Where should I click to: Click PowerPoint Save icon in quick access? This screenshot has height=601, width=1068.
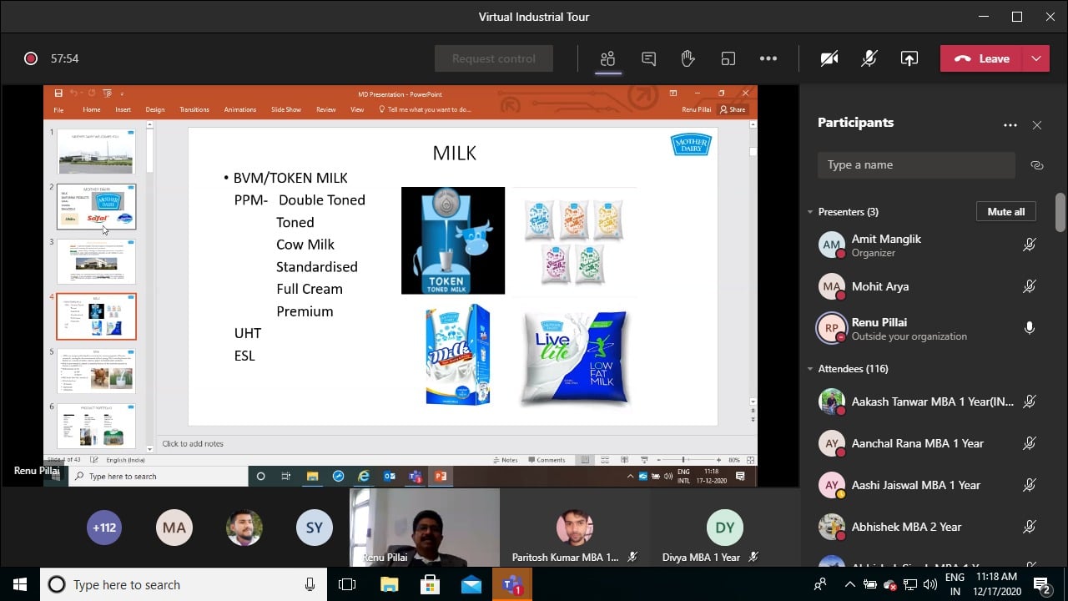click(58, 93)
